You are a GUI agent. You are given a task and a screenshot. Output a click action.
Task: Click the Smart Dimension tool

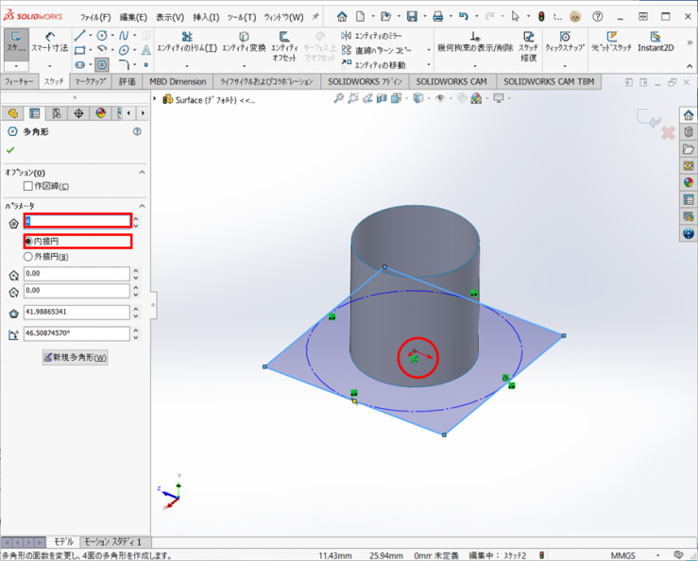(49, 41)
